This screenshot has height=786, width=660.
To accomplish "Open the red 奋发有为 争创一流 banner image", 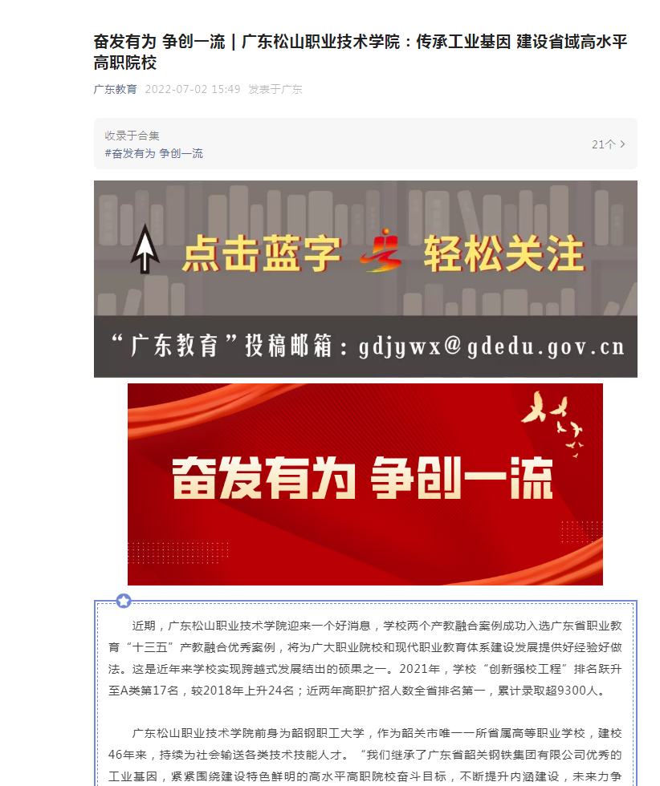I will (365, 484).
